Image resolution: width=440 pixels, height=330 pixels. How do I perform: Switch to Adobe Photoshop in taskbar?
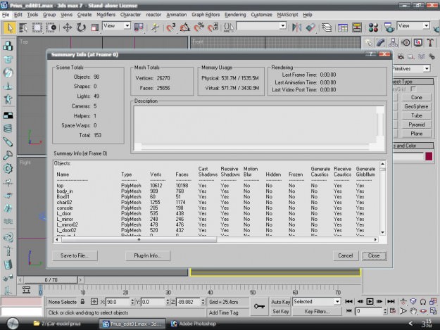pyautogui.click(x=194, y=324)
